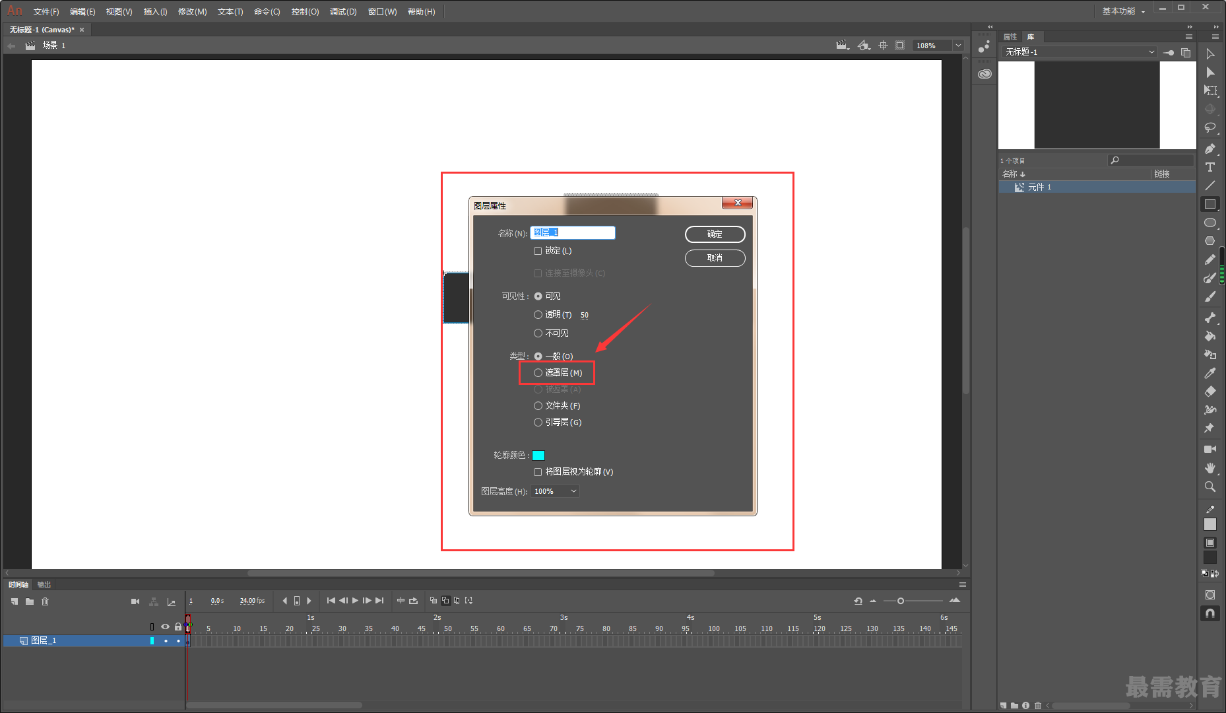Select the Pencil tool
This screenshot has width=1226, height=713.
(1210, 259)
